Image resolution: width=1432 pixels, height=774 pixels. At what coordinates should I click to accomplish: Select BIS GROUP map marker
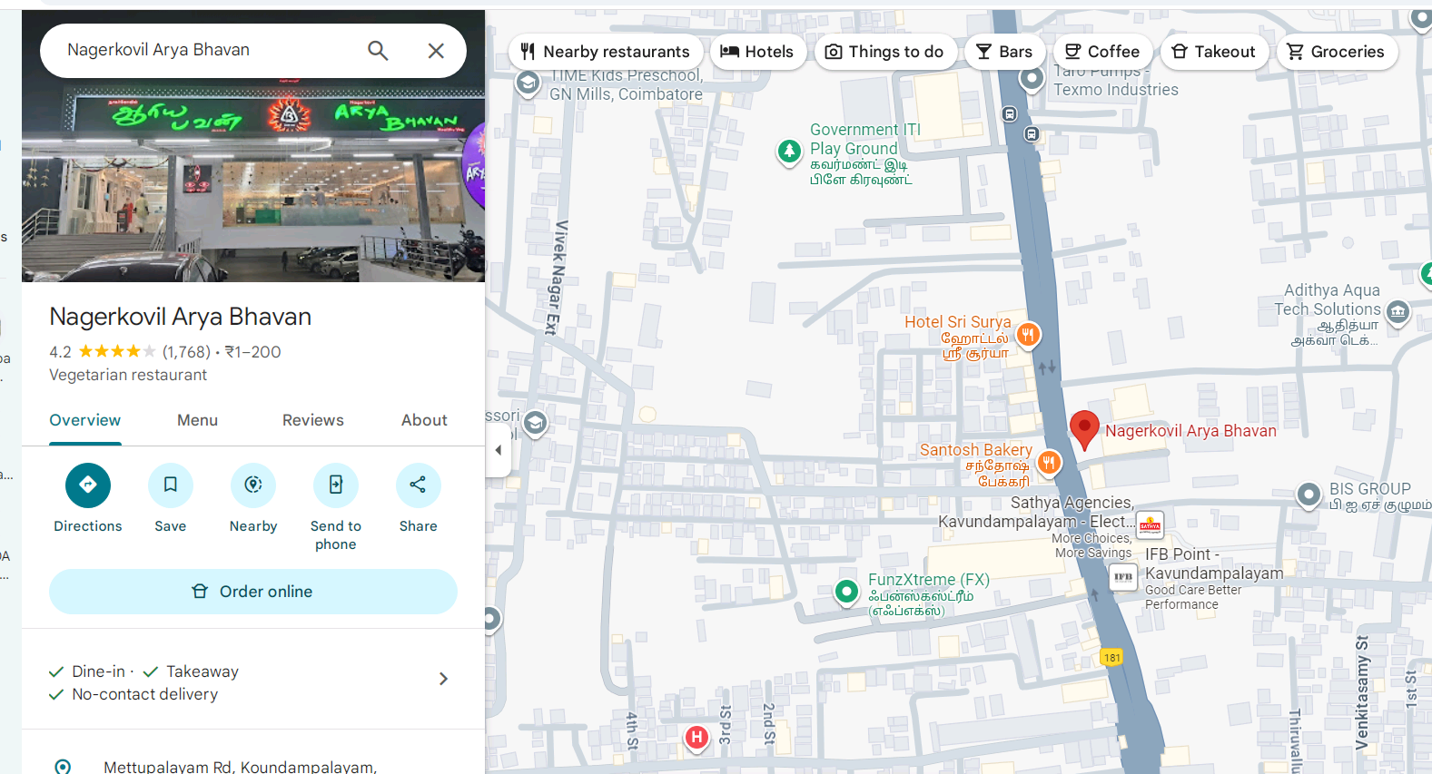1309,495
